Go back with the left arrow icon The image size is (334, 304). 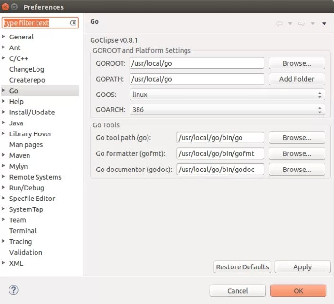coord(279,23)
